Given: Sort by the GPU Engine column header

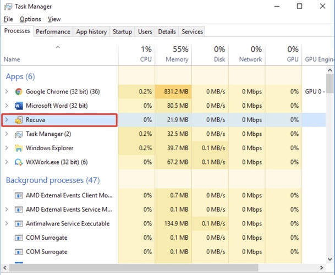Looking at the screenshot, I should pyautogui.click(x=318, y=54).
